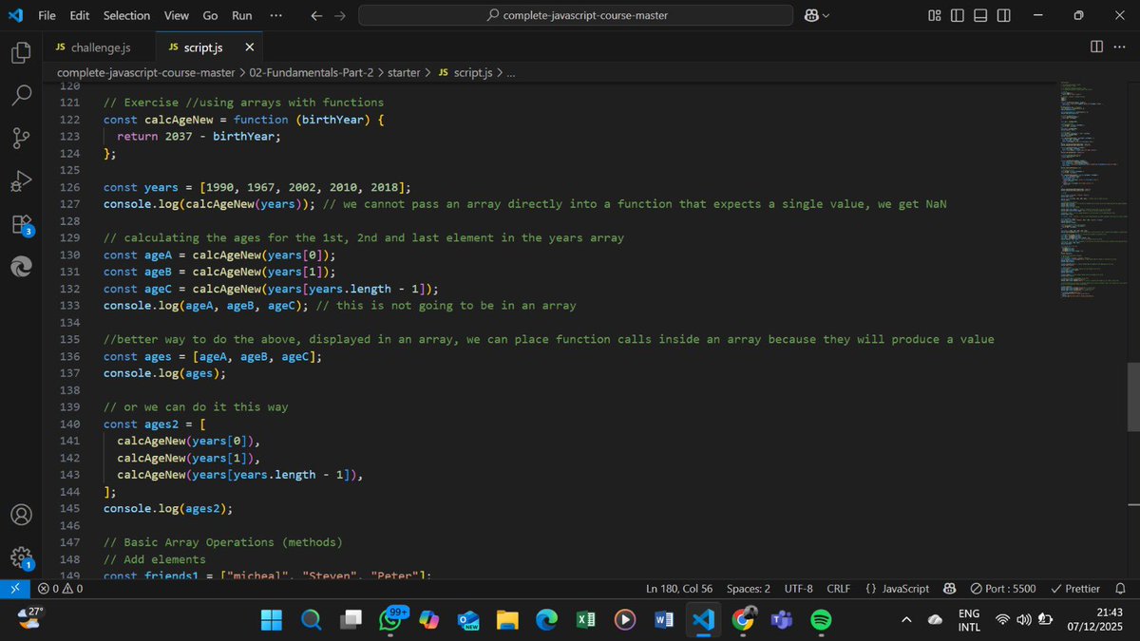Open the Source Control view
Image resolution: width=1140 pixels, height=641 pixels.
pyautogui.click(x=21, y=138)
